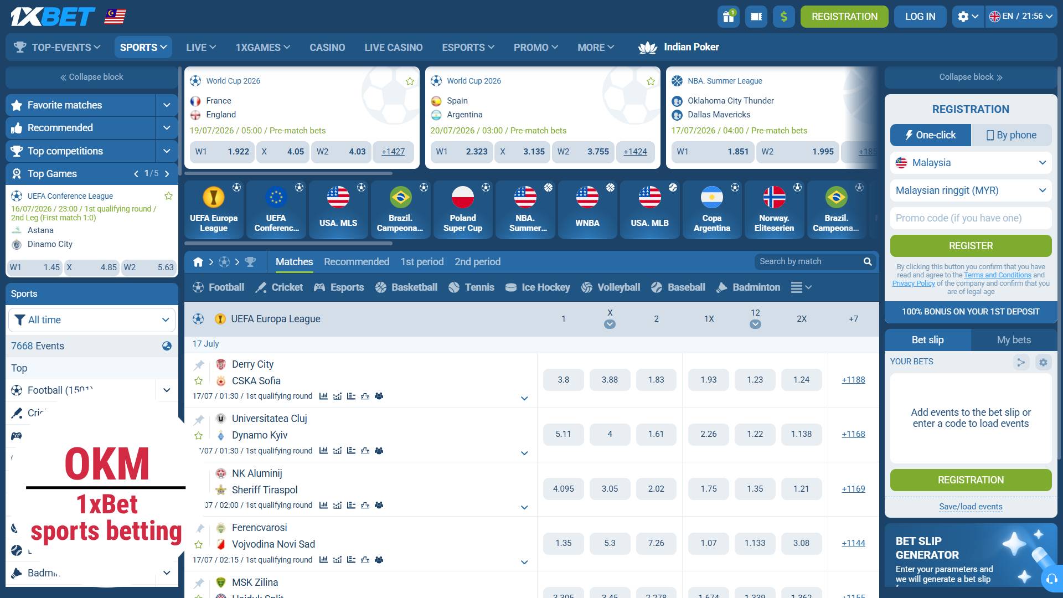Open settings gear menu in header
The width and height of the screenshot is (1063, 598).
968,17
